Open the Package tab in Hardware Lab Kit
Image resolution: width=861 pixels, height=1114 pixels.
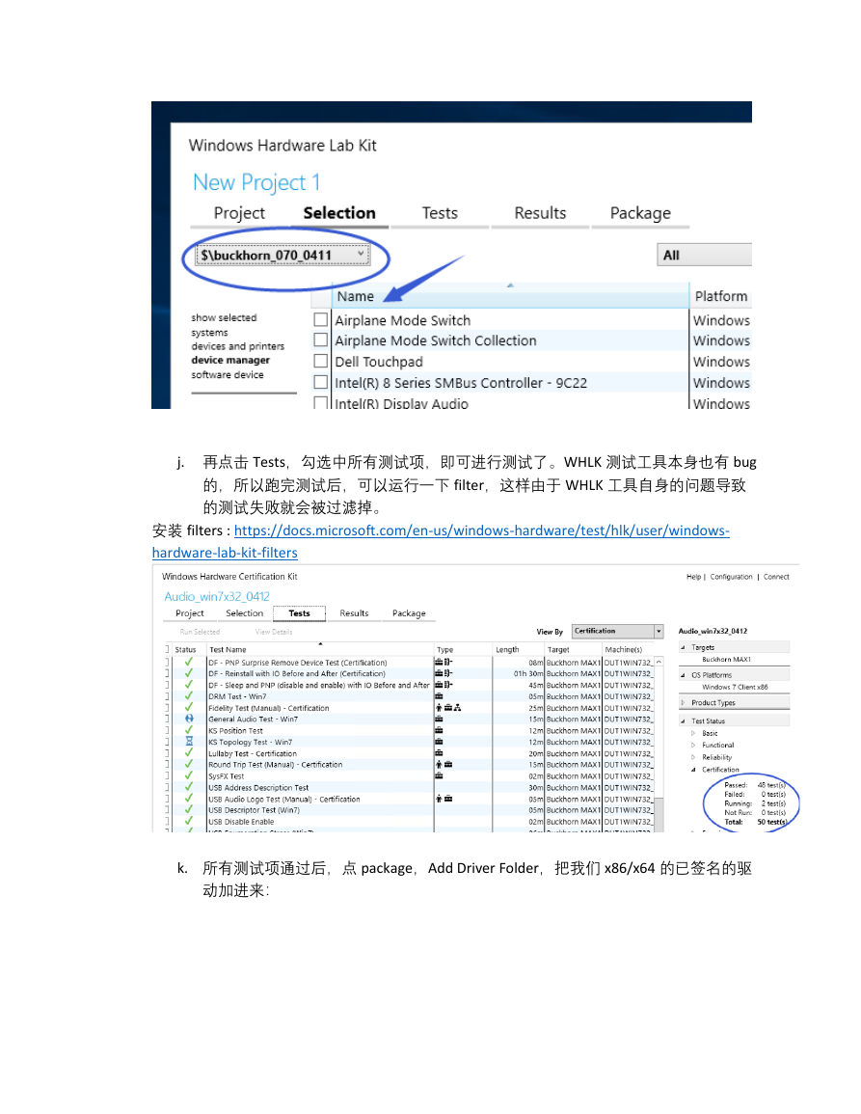click(640, 213)
